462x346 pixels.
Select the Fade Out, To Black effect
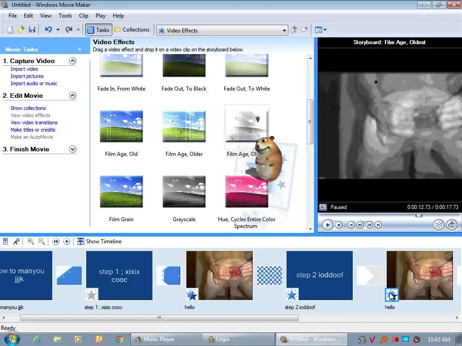point(184,65)
